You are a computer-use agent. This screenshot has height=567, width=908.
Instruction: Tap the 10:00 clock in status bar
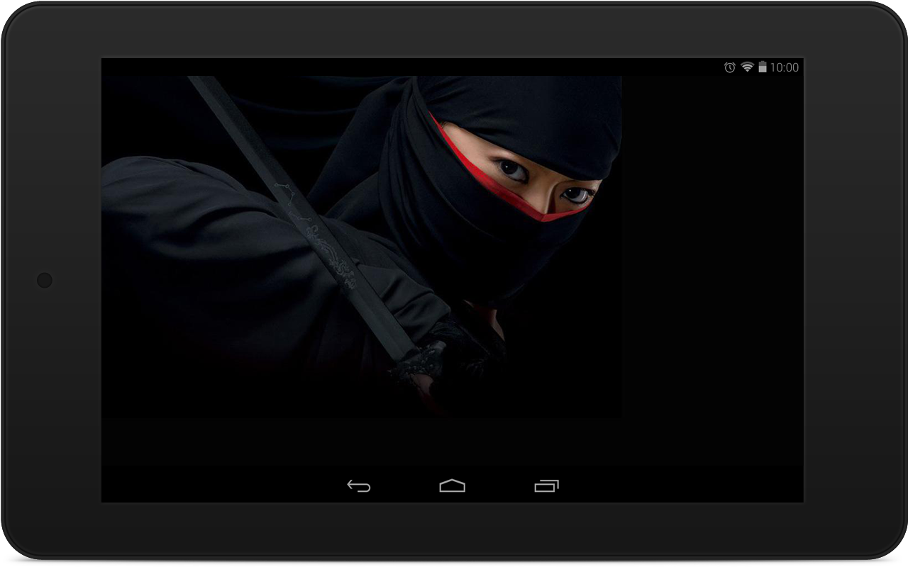click(785, 67)
